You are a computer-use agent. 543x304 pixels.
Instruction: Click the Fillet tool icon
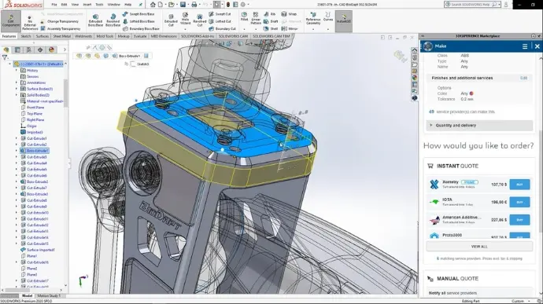(244, 16)
